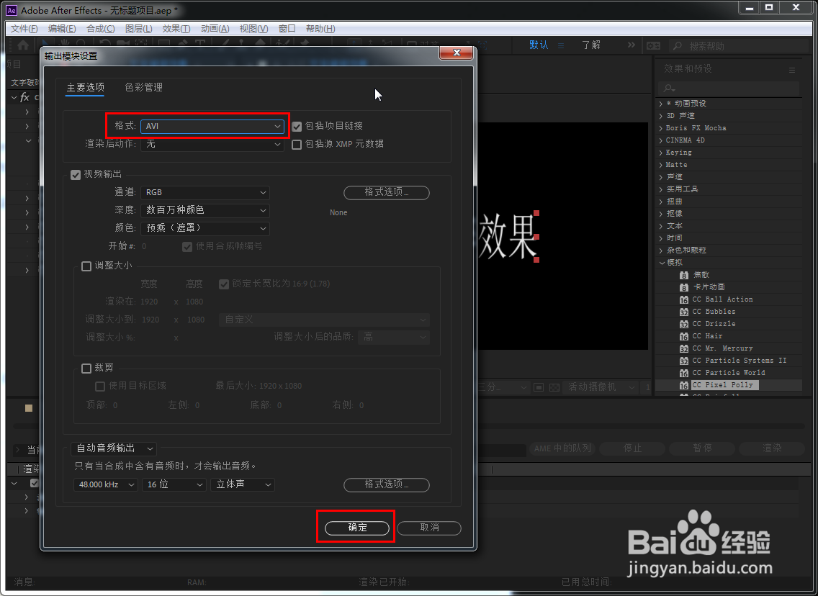Enable the 包括源XMP元数据 checkbox
The height and width of the screenshot is (596, 818).
pyautogui.click(x=296, y=143)
